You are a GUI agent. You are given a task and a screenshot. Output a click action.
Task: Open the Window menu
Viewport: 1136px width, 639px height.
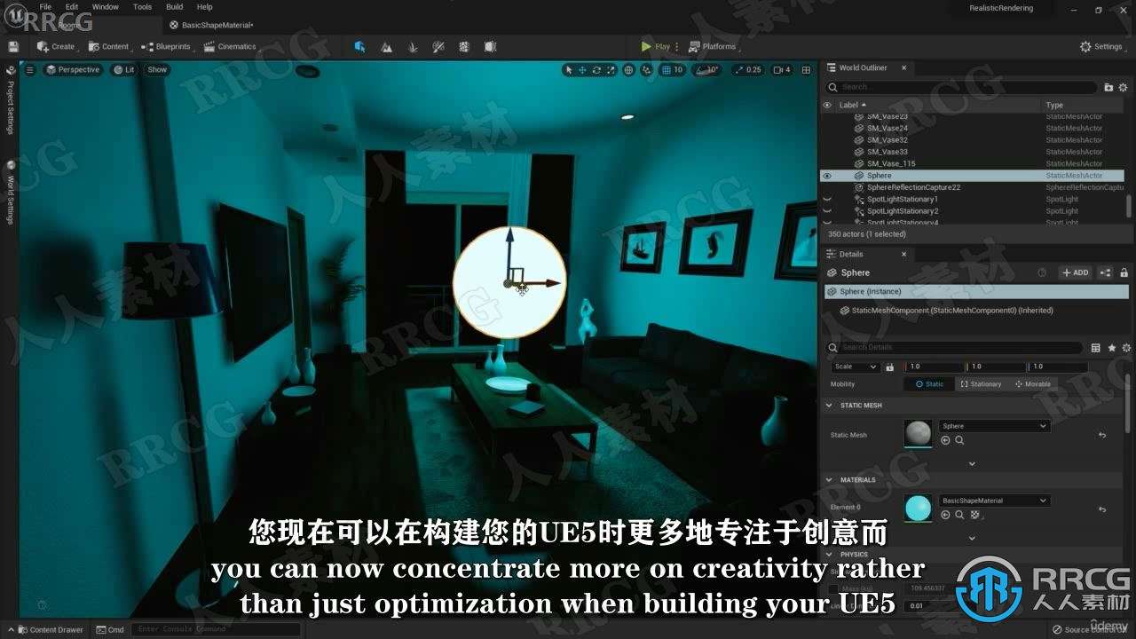coord(106,7)
